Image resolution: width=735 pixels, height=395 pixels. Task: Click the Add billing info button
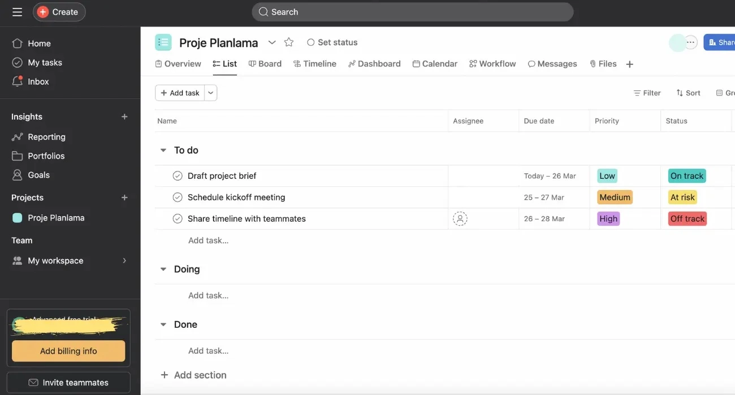click(68, 350)
